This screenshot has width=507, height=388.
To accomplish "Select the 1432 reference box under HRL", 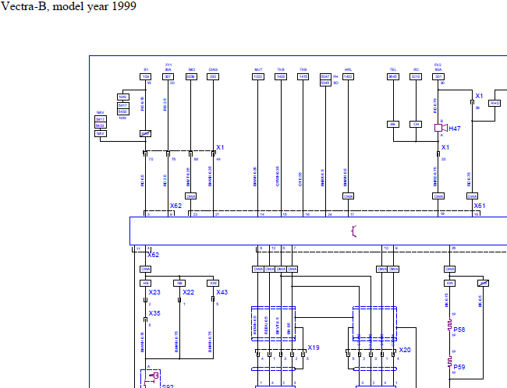I will (x=348, y=76).
